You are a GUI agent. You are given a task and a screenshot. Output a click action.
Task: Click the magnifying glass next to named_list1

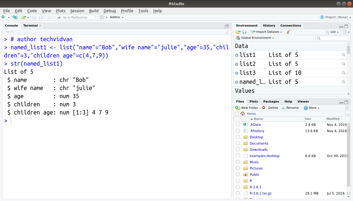(343, 82)
